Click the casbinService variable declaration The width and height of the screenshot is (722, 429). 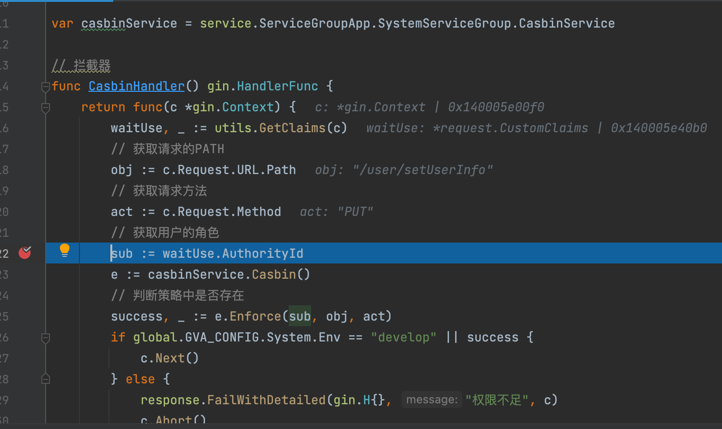click(x=129, y=23)
